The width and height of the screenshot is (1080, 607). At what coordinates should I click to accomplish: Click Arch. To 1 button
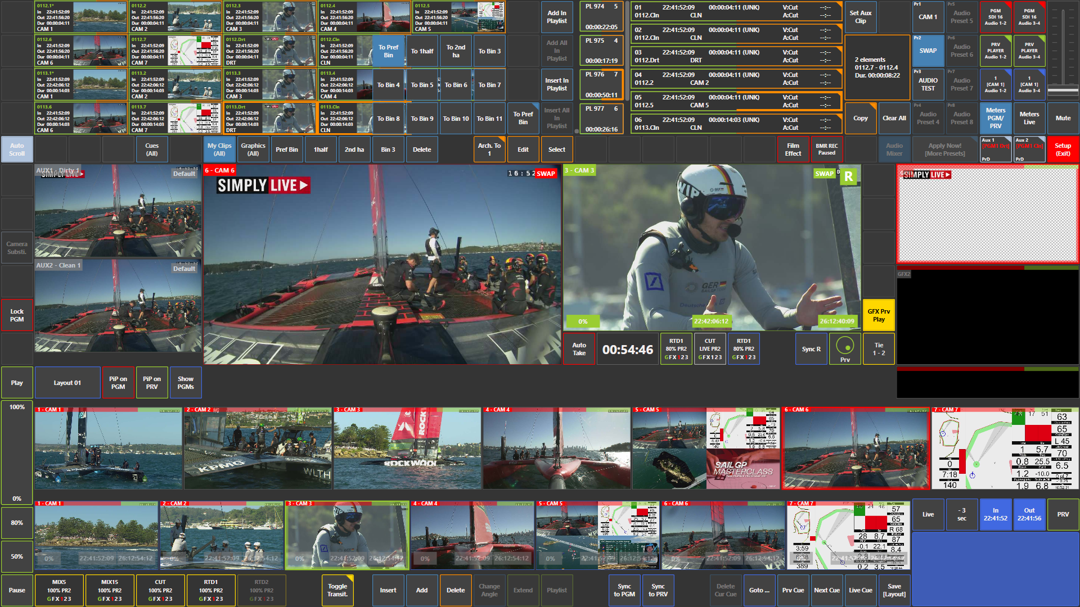point(489,150)
